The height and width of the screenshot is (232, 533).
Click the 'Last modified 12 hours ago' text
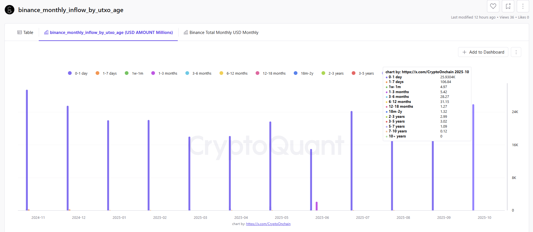(x=473, y=17)
